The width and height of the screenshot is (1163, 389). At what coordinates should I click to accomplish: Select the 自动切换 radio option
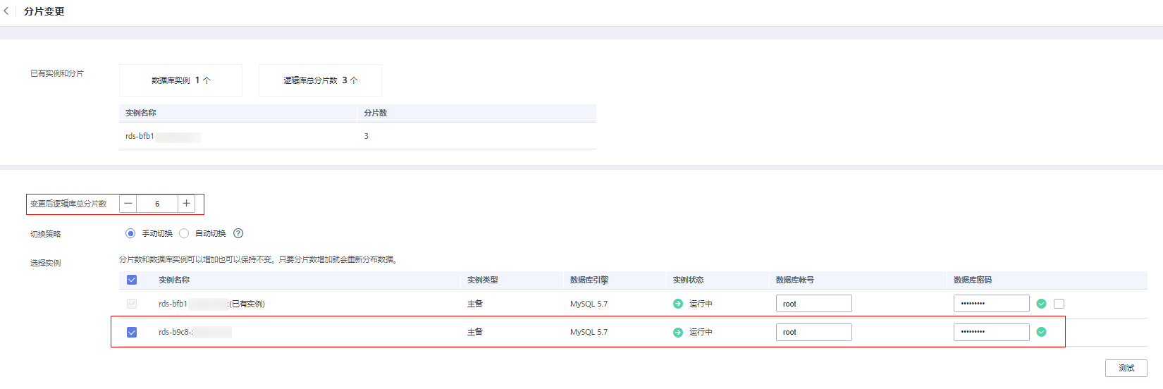(184, 233)
